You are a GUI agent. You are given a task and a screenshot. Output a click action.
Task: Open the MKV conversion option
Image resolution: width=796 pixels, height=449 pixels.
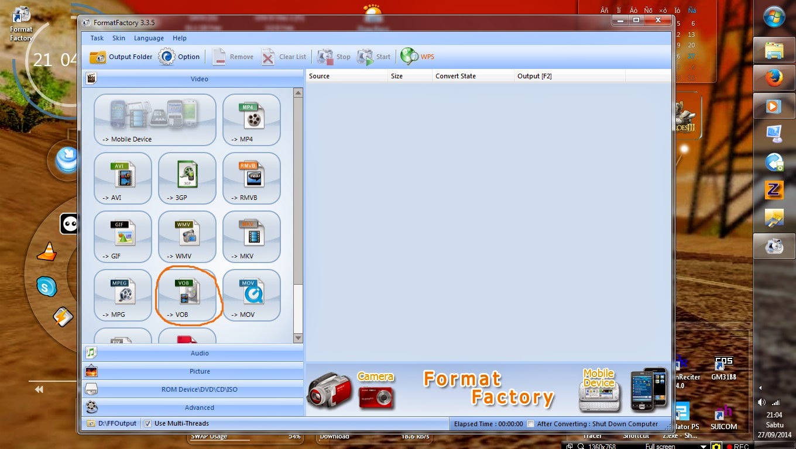tap(252, 237)
